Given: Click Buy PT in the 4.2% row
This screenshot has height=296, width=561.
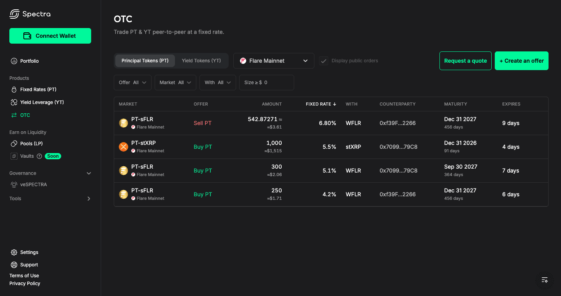Looking at the screenshot, I should [203, 194].
